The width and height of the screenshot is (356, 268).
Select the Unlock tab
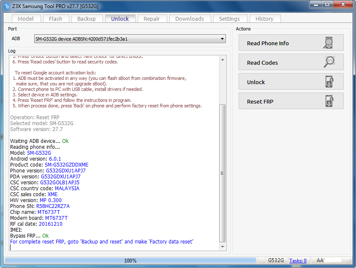120,19
